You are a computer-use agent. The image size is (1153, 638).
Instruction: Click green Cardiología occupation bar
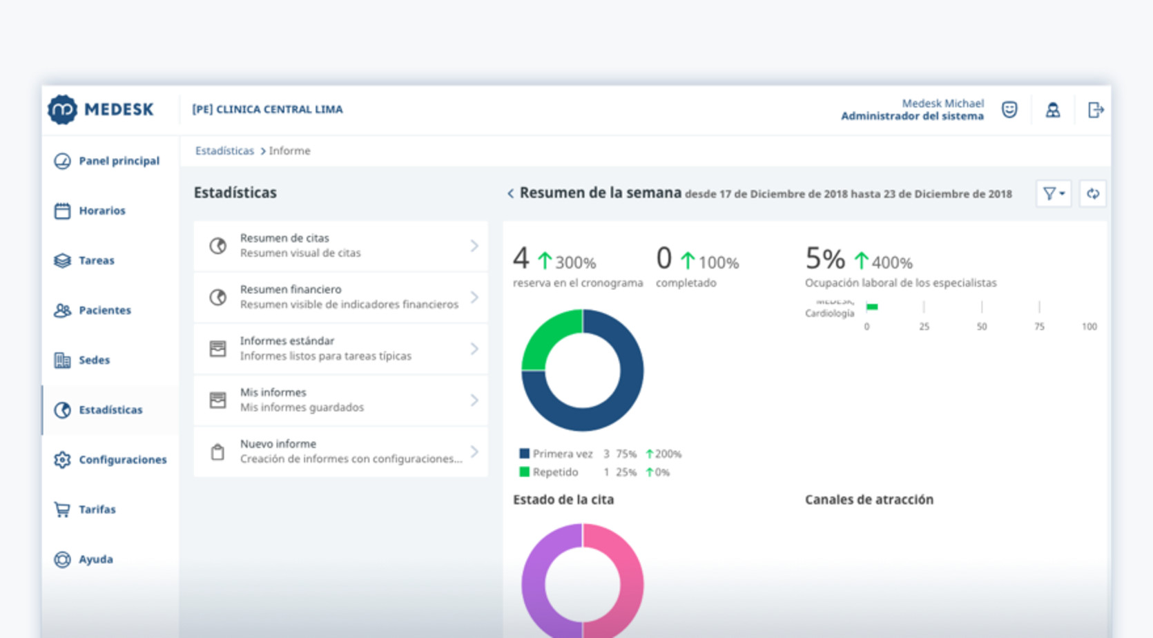coord(872,307)
